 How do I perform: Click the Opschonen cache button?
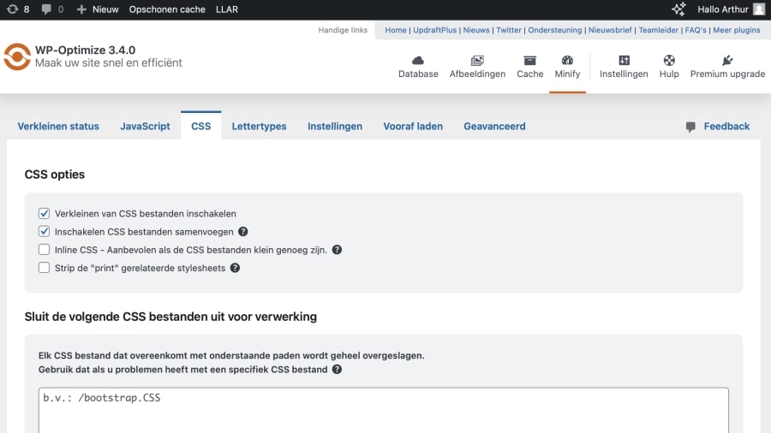pyautogui.click(x=167, y=9)
